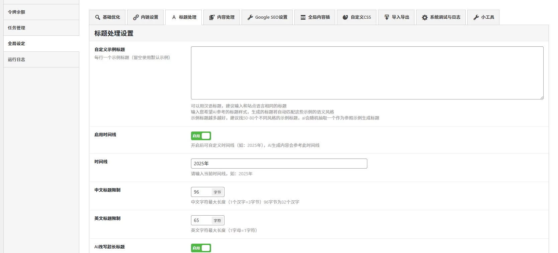Click the link icon on 内链设置 tab
This screenshot has width=558, height=253.
point(136,17)
